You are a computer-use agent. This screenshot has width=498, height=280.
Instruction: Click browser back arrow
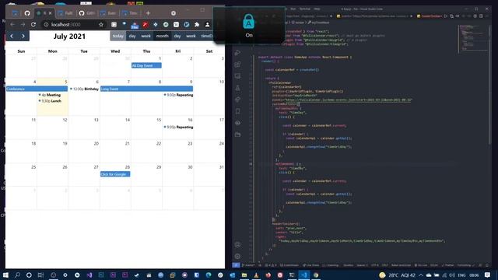click(12, 24)
